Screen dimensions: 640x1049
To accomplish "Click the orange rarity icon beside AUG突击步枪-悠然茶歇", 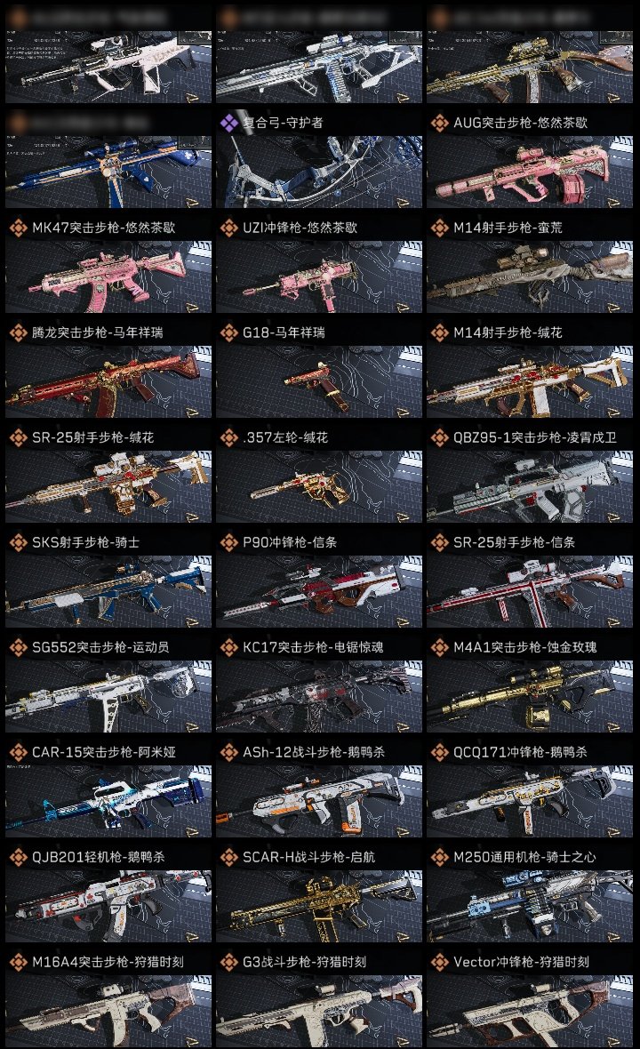I will pyautogui.click(x=439, y=123).
